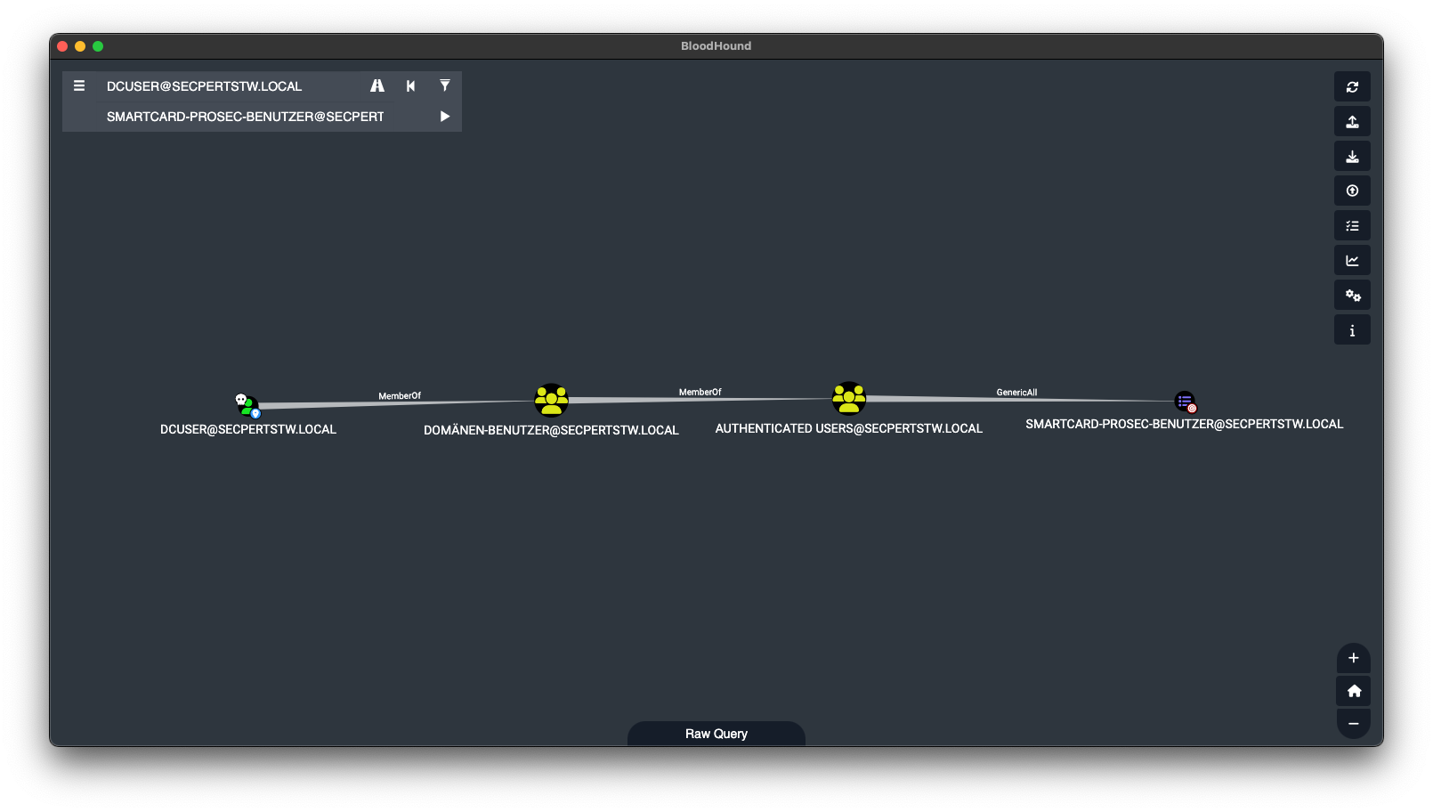Open the hamburger menu in the search bar
Viewport: 1433px width, 812px height.
click(79, 85)
